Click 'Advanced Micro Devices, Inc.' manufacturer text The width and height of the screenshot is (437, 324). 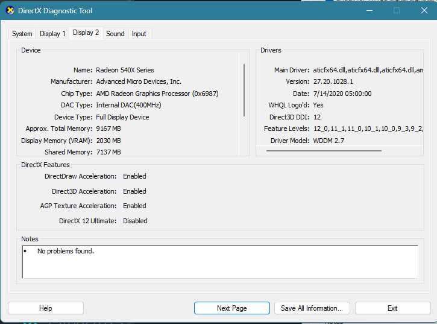click(x=139, y=81)
